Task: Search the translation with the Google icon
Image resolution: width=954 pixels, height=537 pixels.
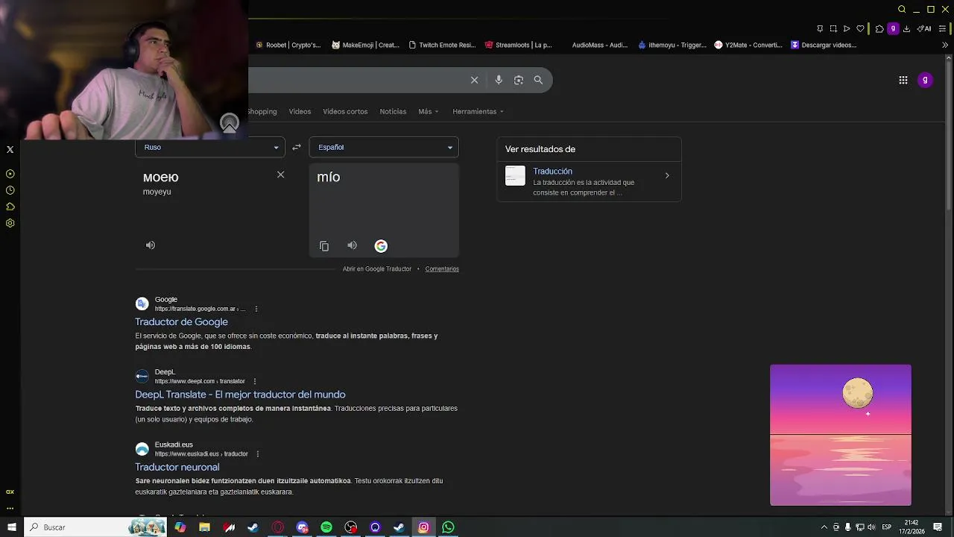Action: [x=381, y=245]
